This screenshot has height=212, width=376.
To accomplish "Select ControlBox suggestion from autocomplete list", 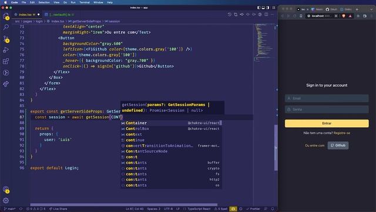I will [171, 128].
